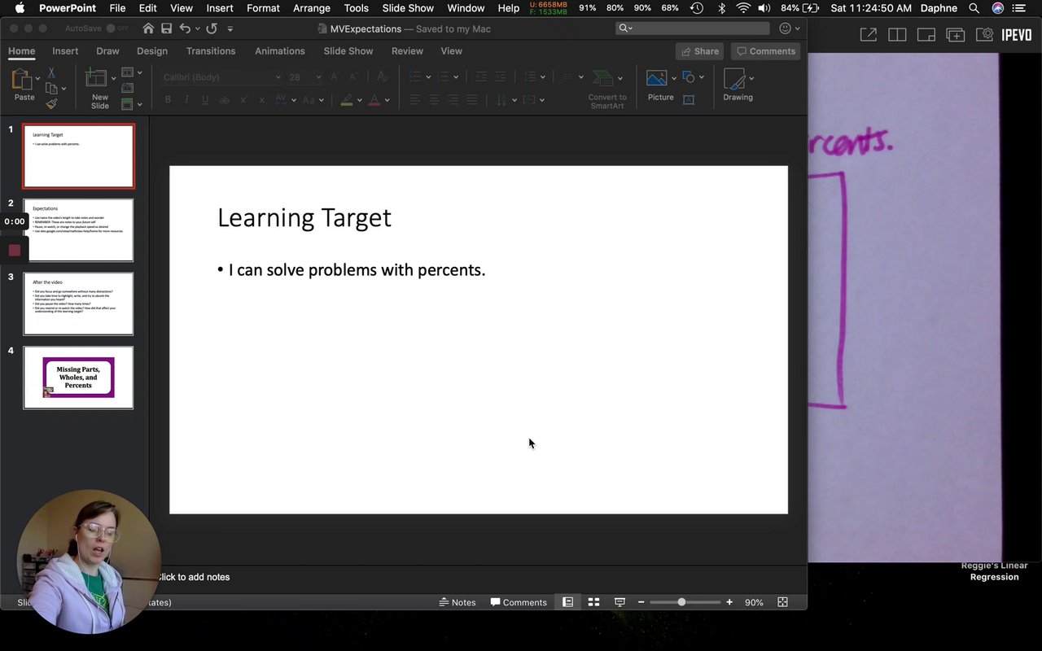Viewport: 1042px width, 651px height.
Task: Switch to the Transitions ribbon tab
Action: tap(211, 50)
